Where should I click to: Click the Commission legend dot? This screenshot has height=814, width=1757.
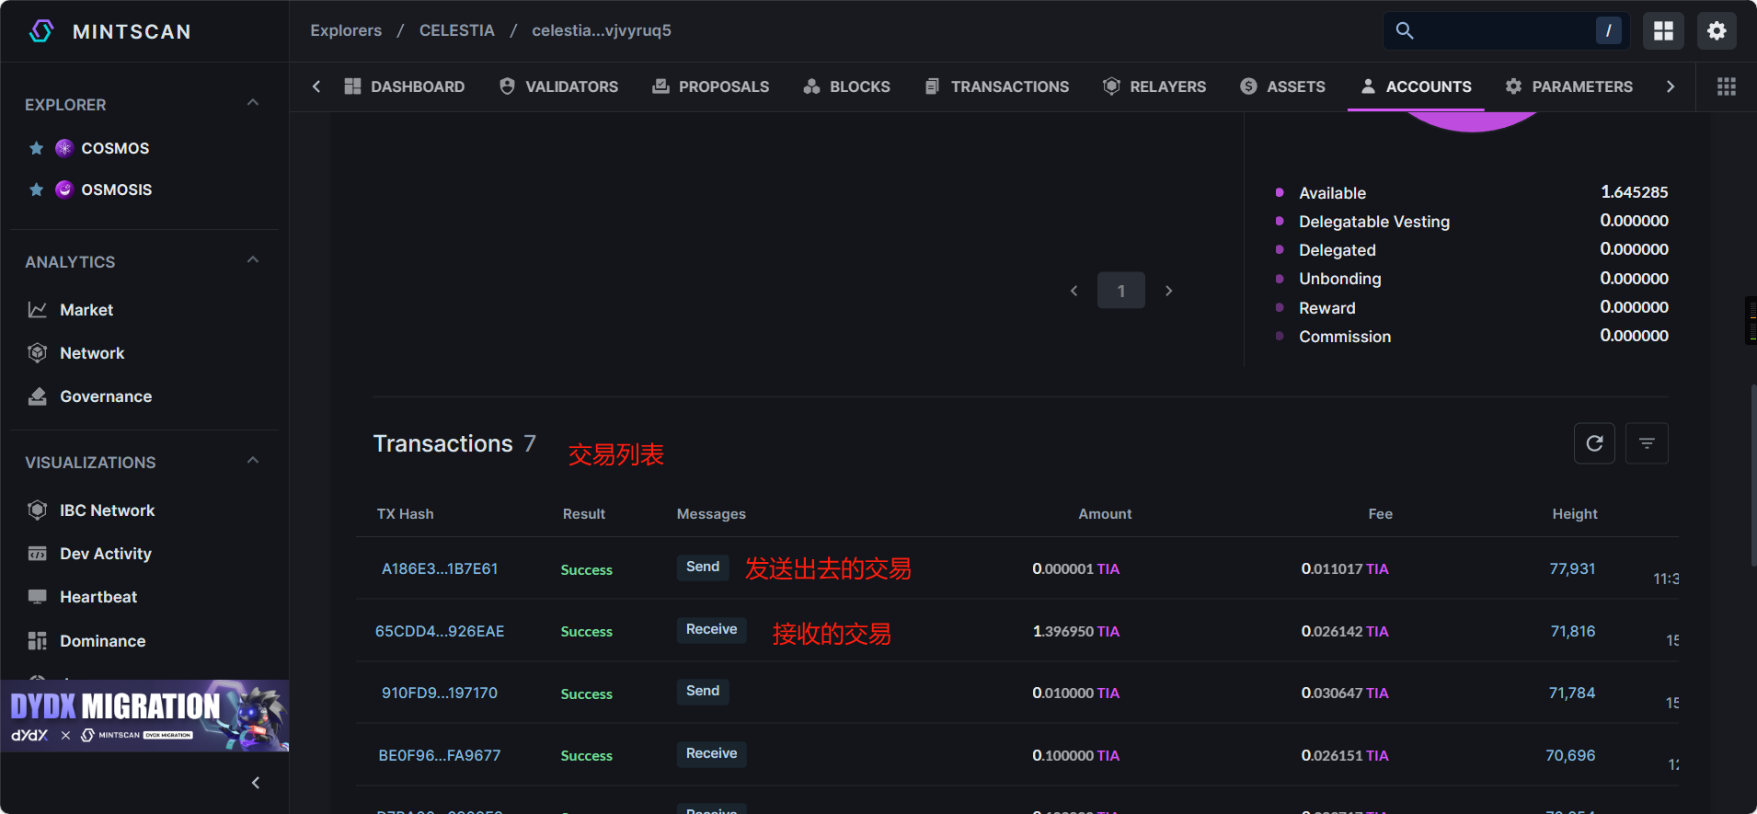point(1280,336)
